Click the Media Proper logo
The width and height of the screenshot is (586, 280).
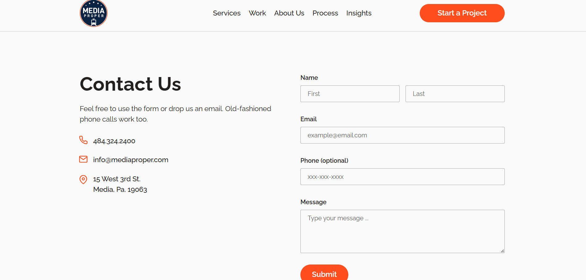pos(94,13)
